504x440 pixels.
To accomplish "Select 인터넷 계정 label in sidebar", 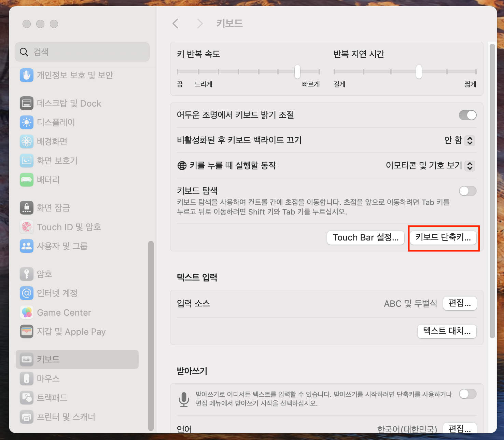I will point(57,293).
